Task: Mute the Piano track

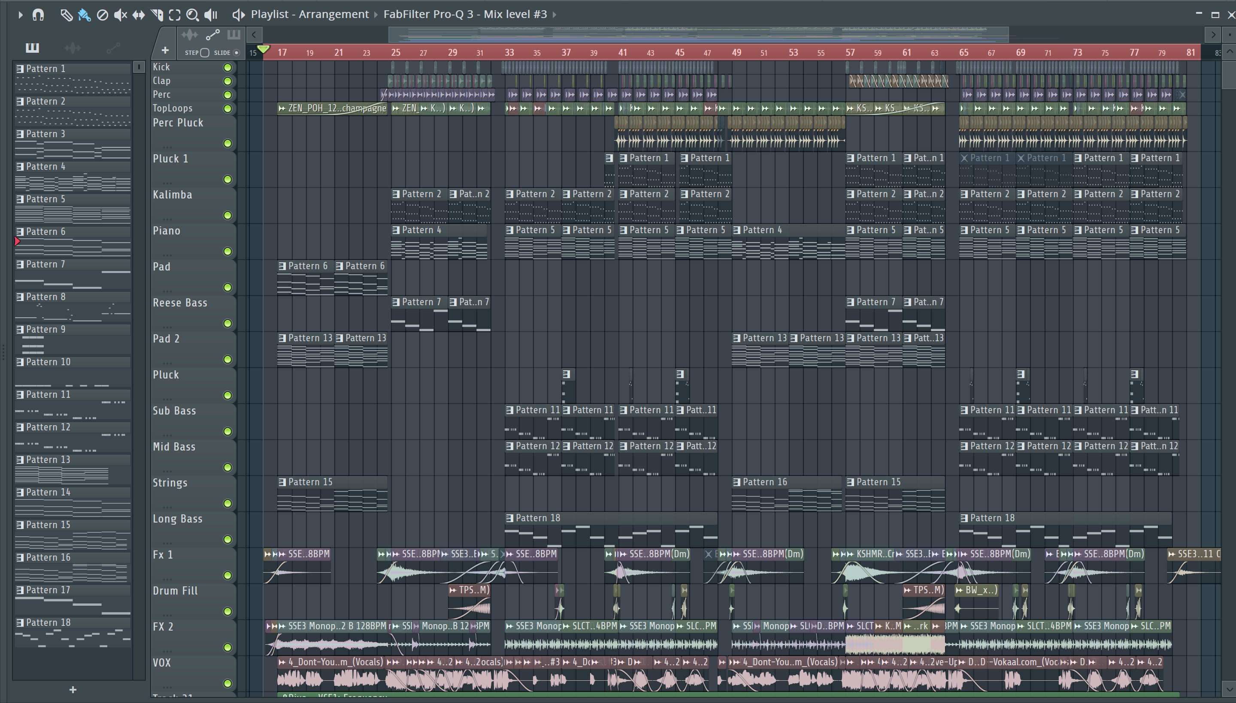Action: pos(227,251)
